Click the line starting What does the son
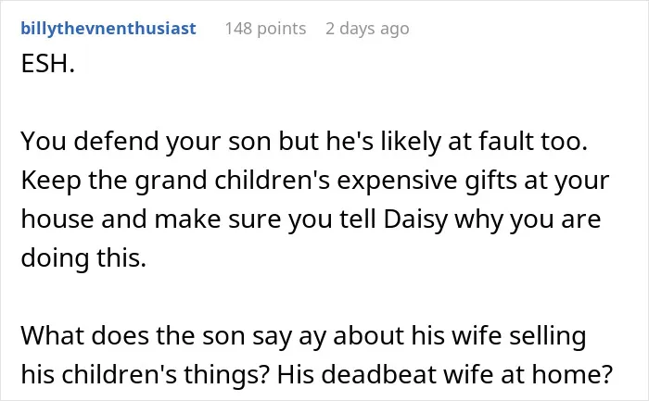The image size is (649, 401). click(303, 335)
